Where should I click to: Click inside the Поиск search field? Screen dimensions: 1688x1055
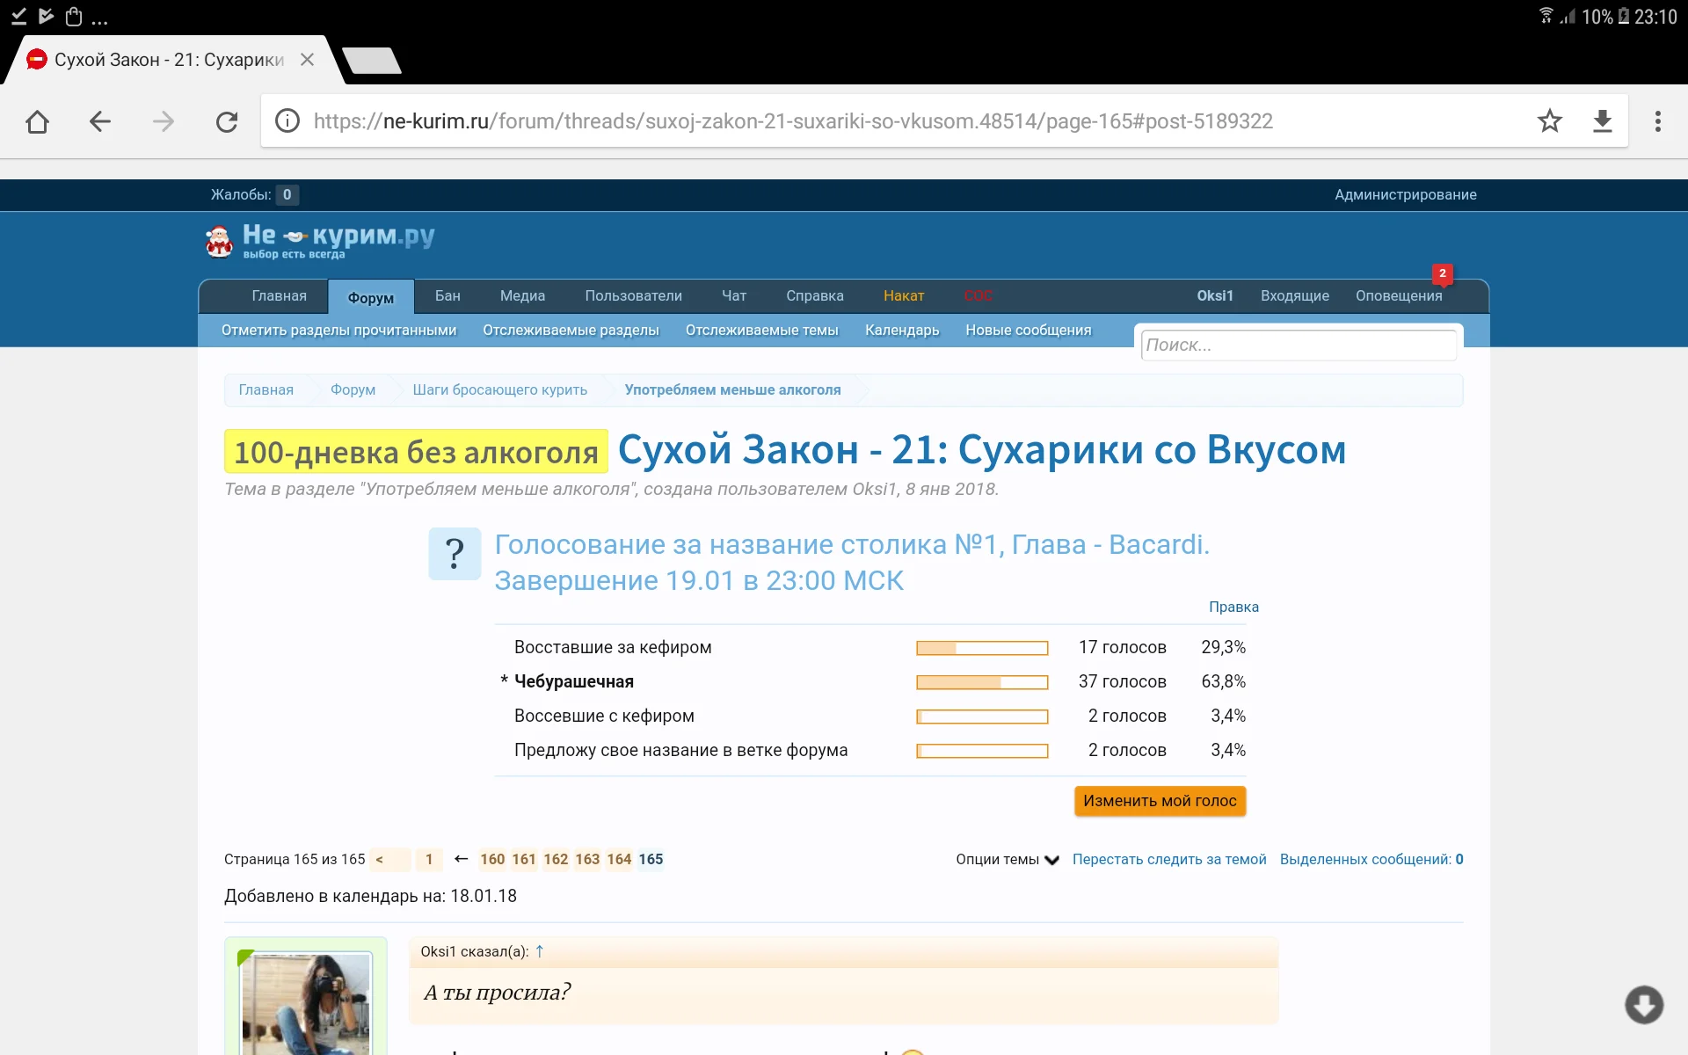point(1299,345)
